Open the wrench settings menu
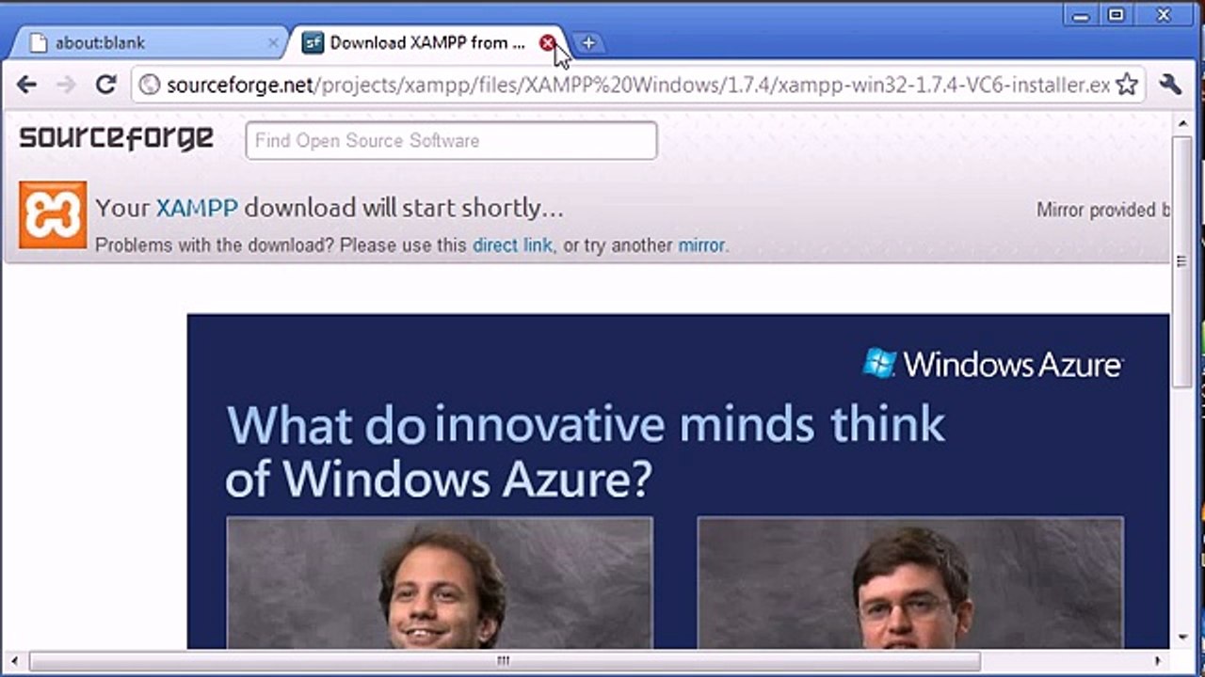Viewport: 1205px width, 677px height. click(1170, 85)
